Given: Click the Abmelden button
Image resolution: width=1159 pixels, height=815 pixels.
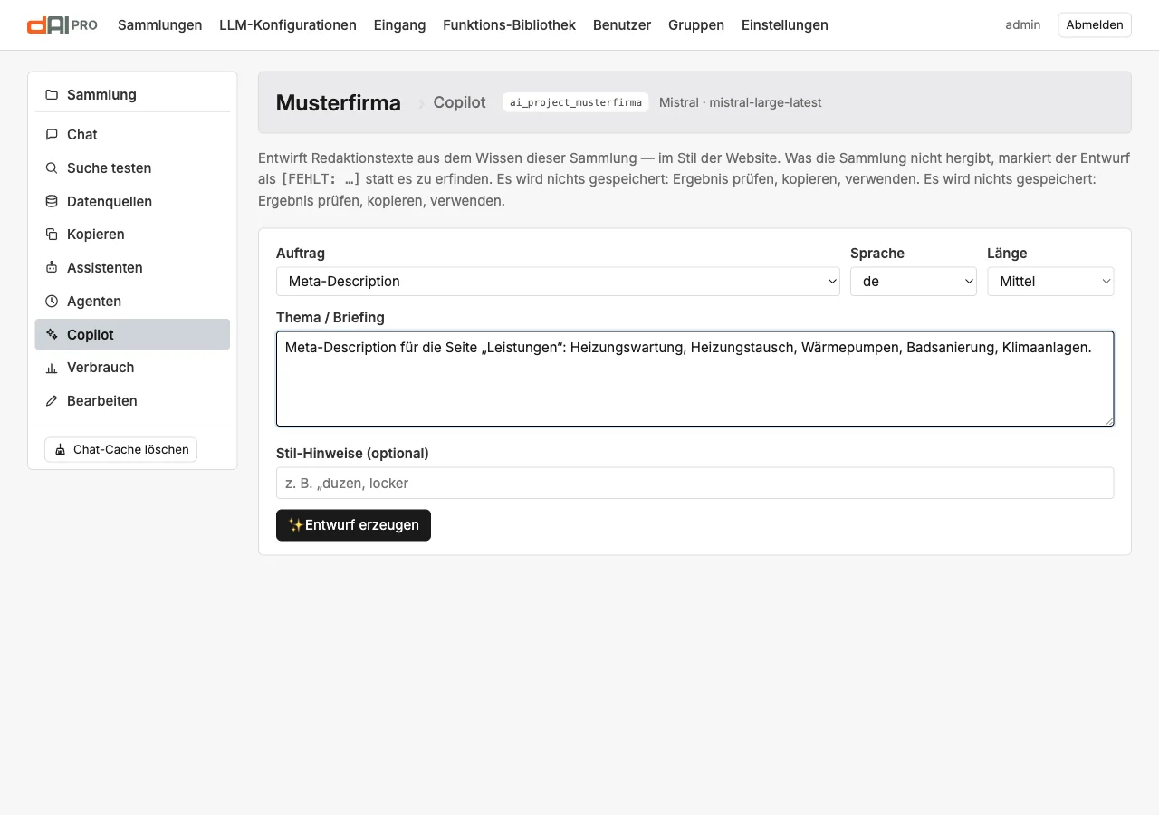Looking at the screenshot, I should click(x=1095, y=25).
